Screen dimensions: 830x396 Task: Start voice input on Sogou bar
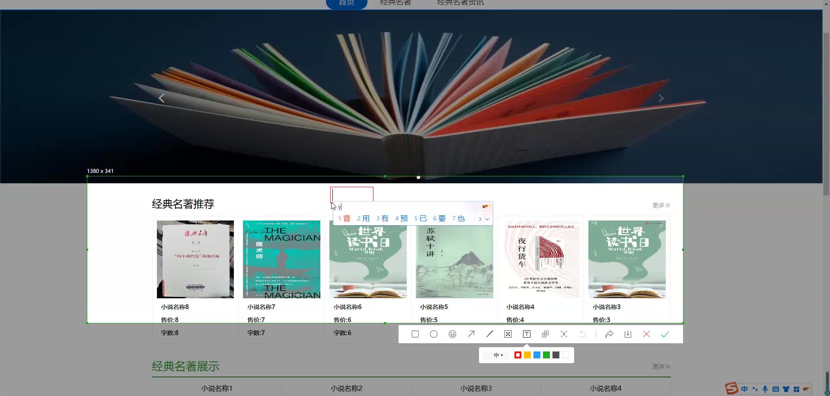(765, 389)
